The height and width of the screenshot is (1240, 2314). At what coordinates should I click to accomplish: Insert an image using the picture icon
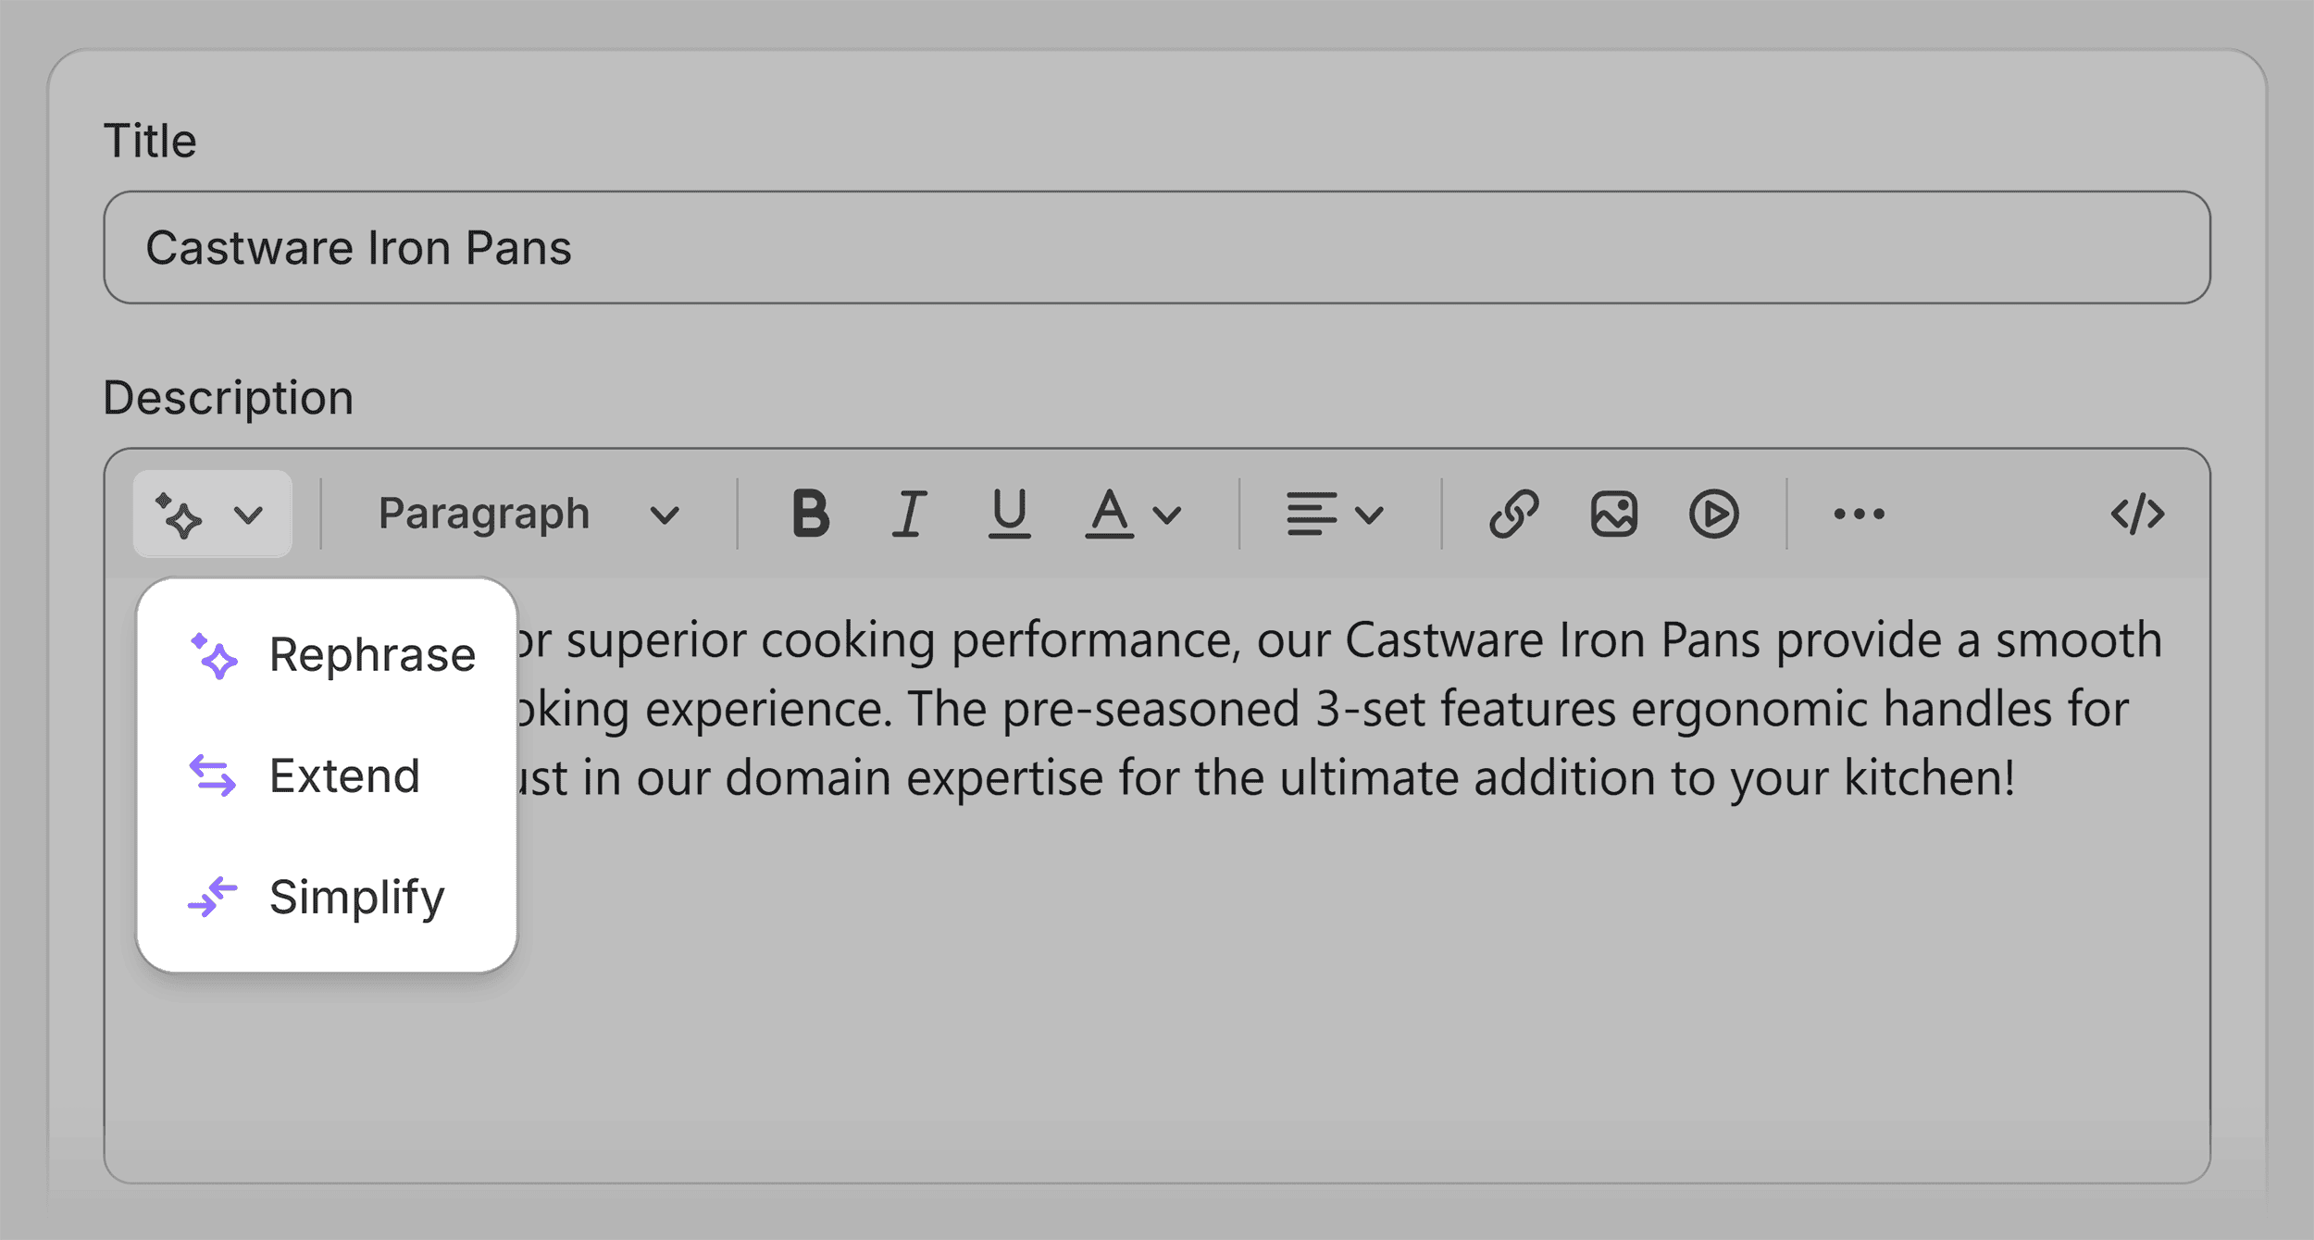click(1613, 514)
